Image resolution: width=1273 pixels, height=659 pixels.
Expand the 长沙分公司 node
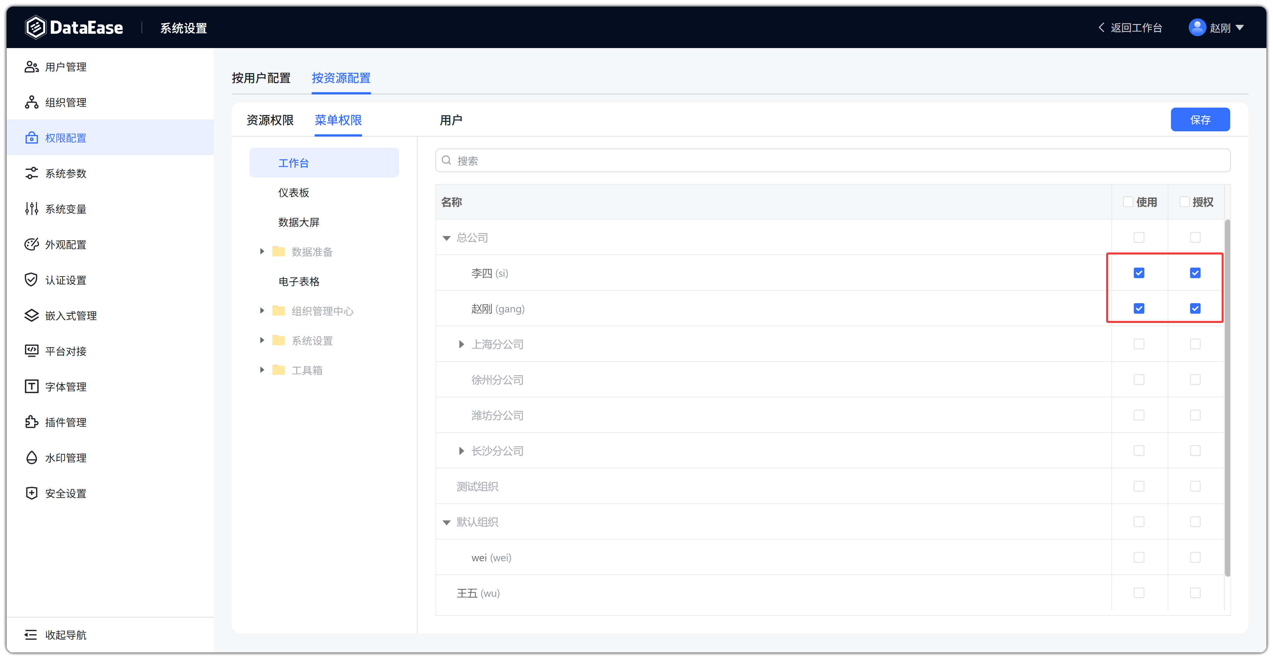click(461, 451)
